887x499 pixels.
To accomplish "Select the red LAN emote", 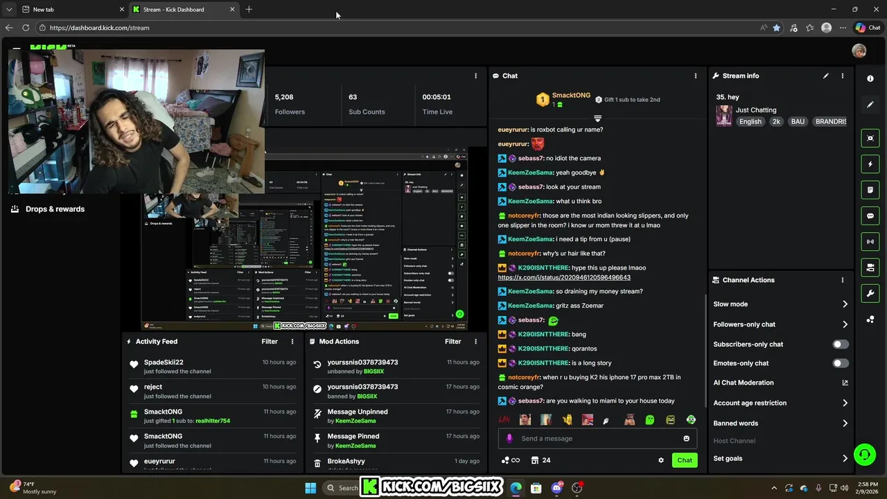I will 504,420.
